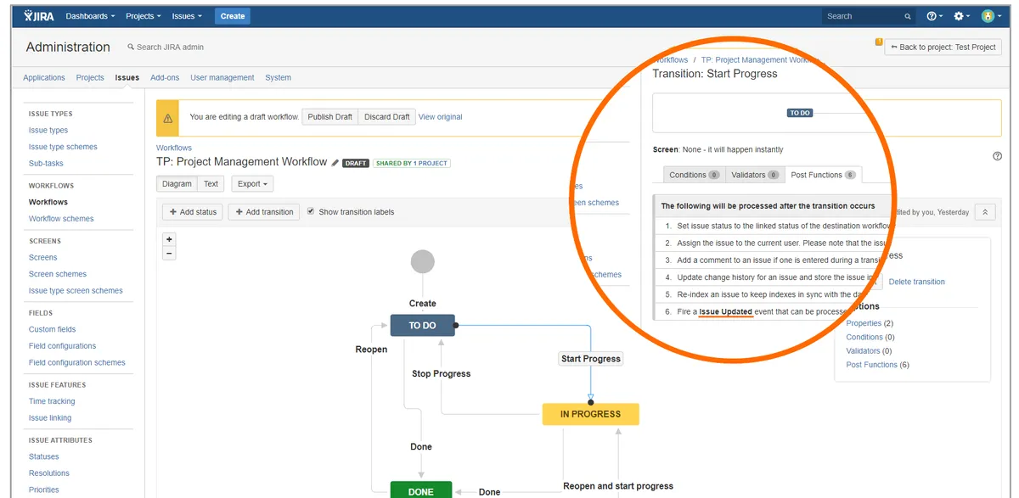Click the zoom in plus button on diagram
Viewport: 1019px width, 498px height.
pos(169,239)
